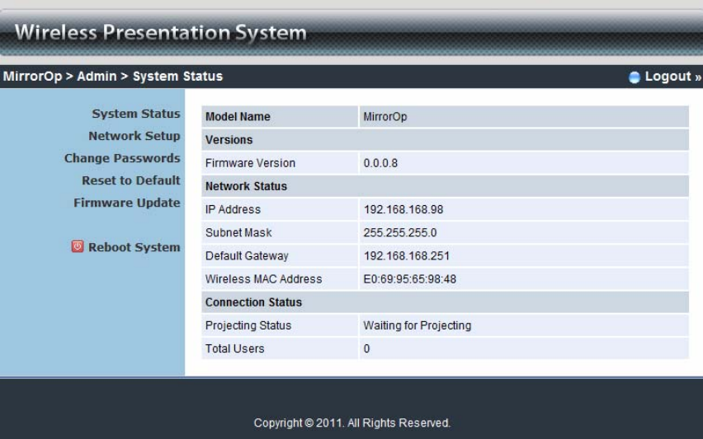The width and height of the screenshot is (703, 439).
Task: Open the Firmware Update page
Action: click(x=127, y=203)
